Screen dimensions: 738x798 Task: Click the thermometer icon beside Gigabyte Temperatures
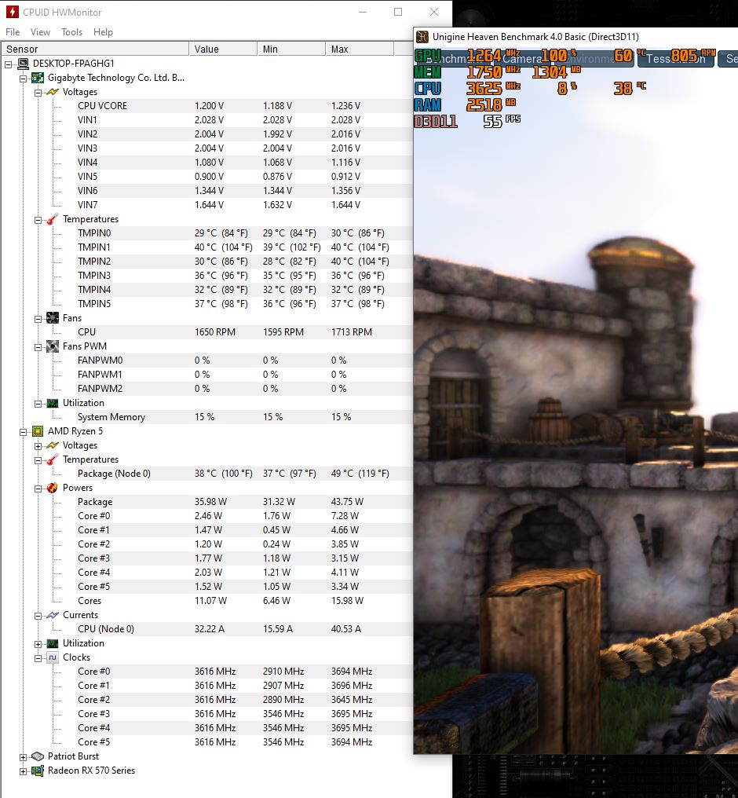coord(53,219)
